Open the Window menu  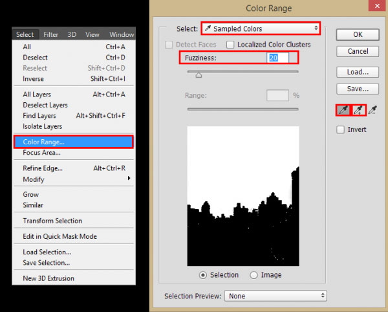[x=122, y=34]
